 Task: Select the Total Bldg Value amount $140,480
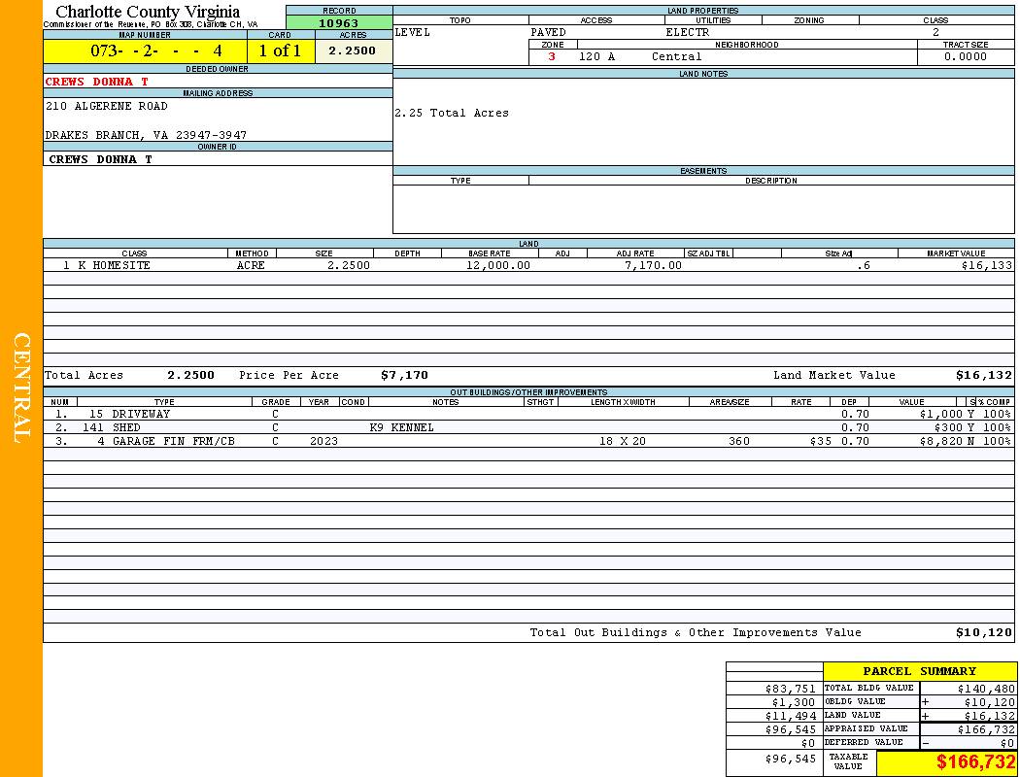(983, 688)
